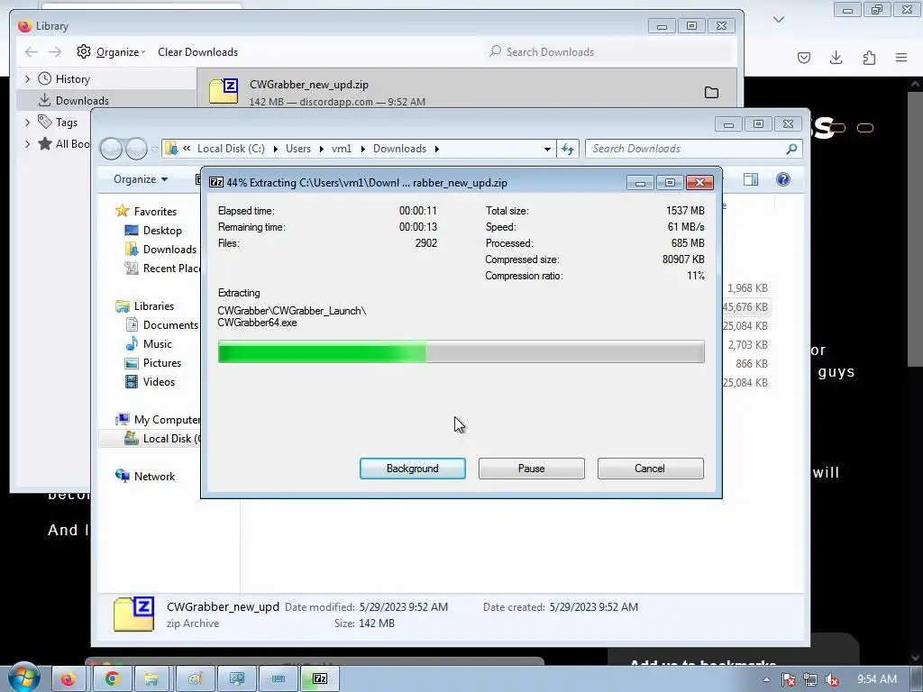
Task: Click Local Disk (C:) breadcrumb
Action: coord(231,149)
